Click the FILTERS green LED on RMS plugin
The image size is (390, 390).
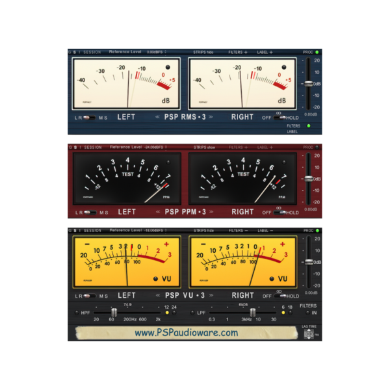pyautogui.click(x=309, y=126)
